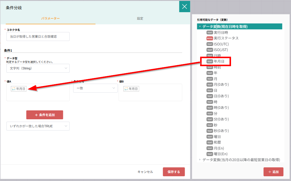Click the TEXT badge beside 和暦
Screen dimensions: 291x181
[210, 142]
